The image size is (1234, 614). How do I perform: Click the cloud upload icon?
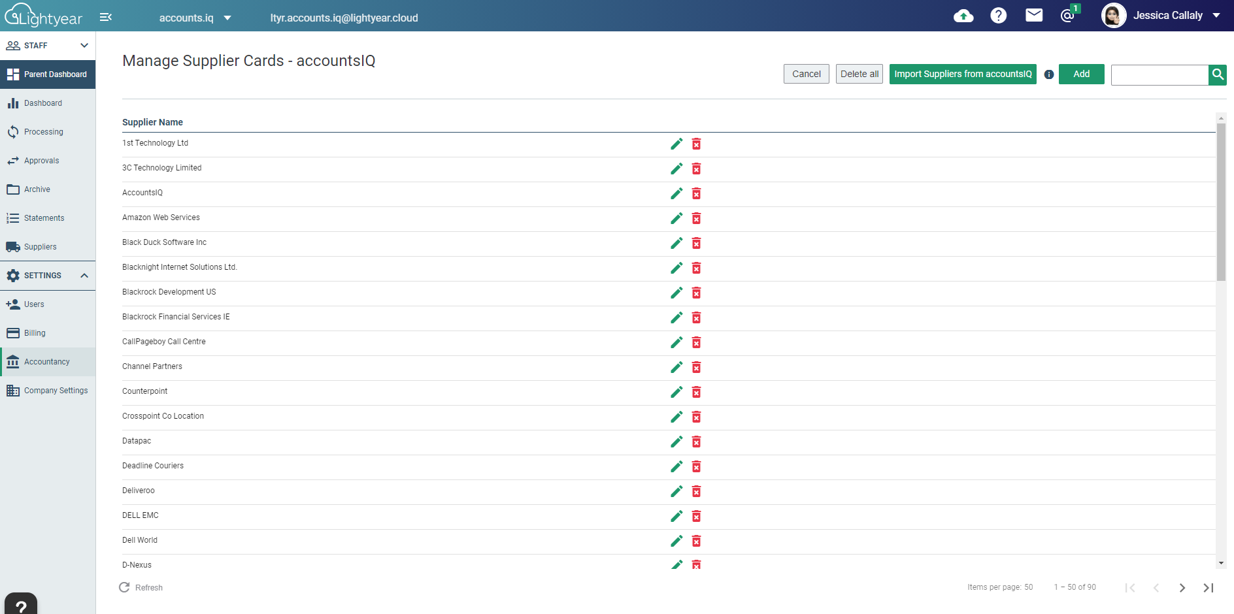coord(963,16)
